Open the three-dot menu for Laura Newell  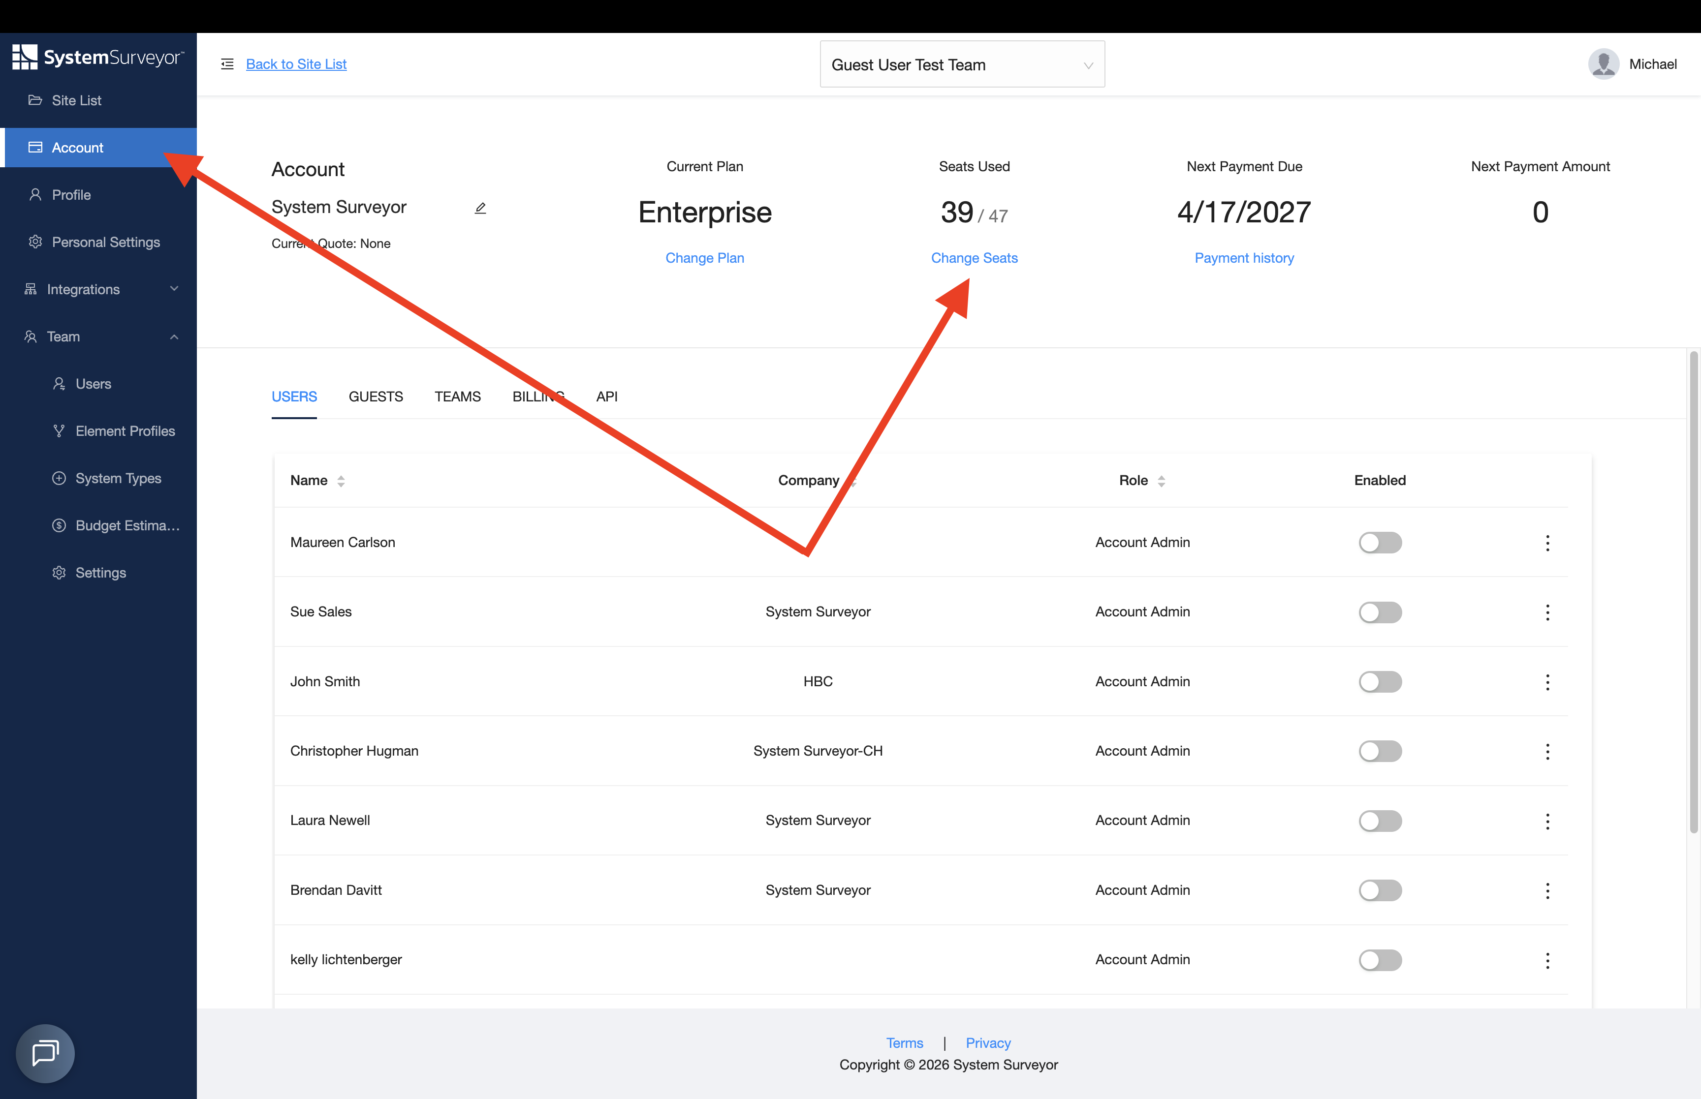[1547, 821]
